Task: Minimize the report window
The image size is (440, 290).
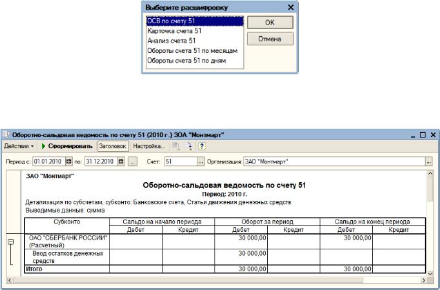Action: (x=413, y=135)
